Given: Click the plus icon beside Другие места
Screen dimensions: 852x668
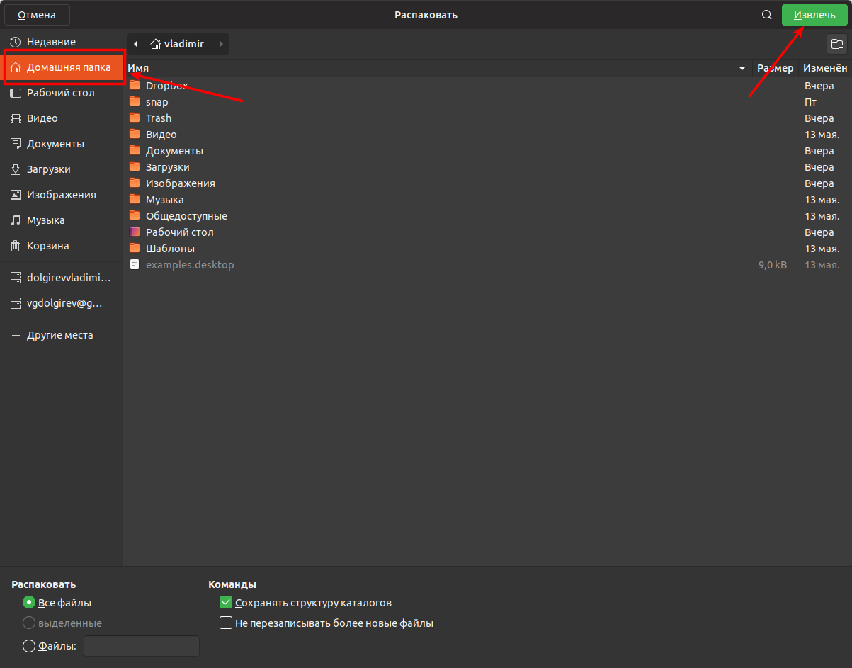Looking at the screenshot, I should 16,335.
